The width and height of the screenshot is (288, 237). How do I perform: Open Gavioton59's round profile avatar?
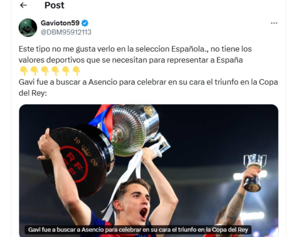(28, 28)
